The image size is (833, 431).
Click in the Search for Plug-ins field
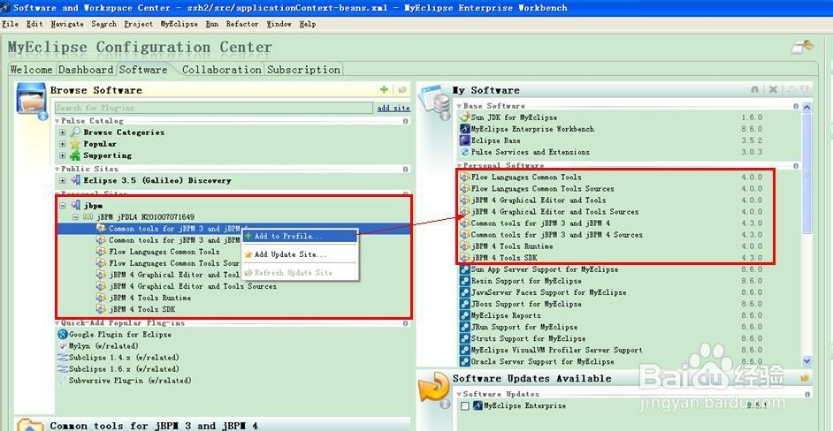pyautogui.click(x=214, y=108)
